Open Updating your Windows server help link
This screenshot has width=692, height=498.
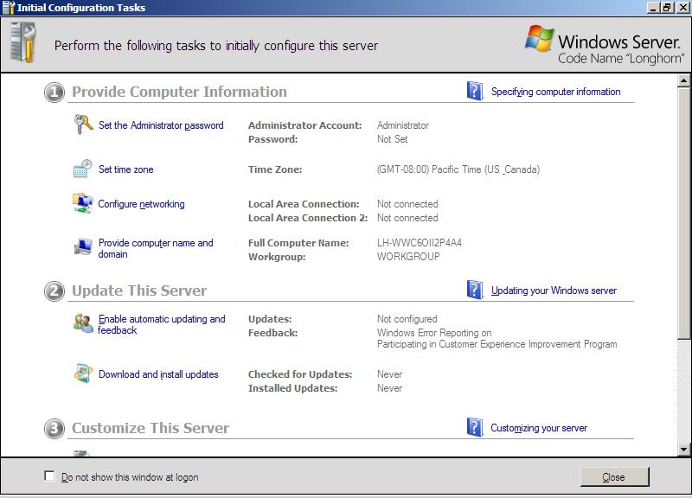(554, 290)
